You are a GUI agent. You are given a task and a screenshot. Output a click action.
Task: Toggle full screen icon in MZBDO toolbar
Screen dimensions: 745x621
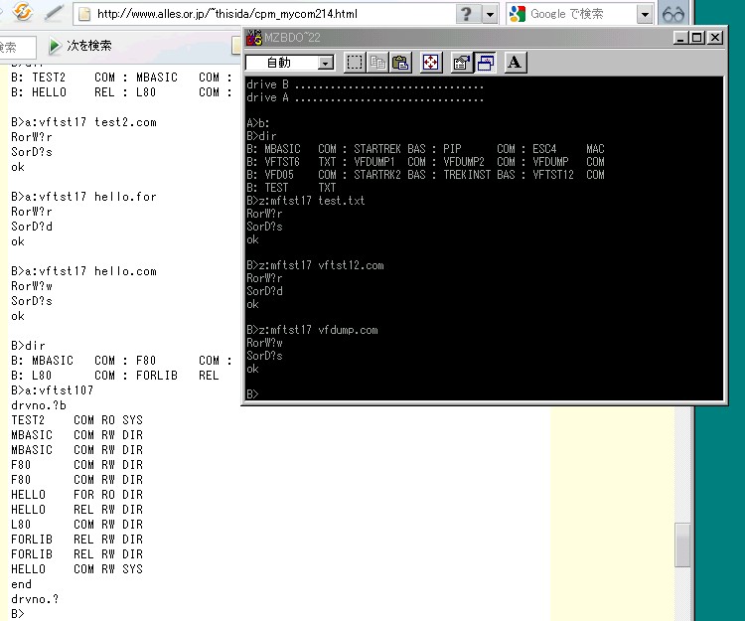pos(431,63)
